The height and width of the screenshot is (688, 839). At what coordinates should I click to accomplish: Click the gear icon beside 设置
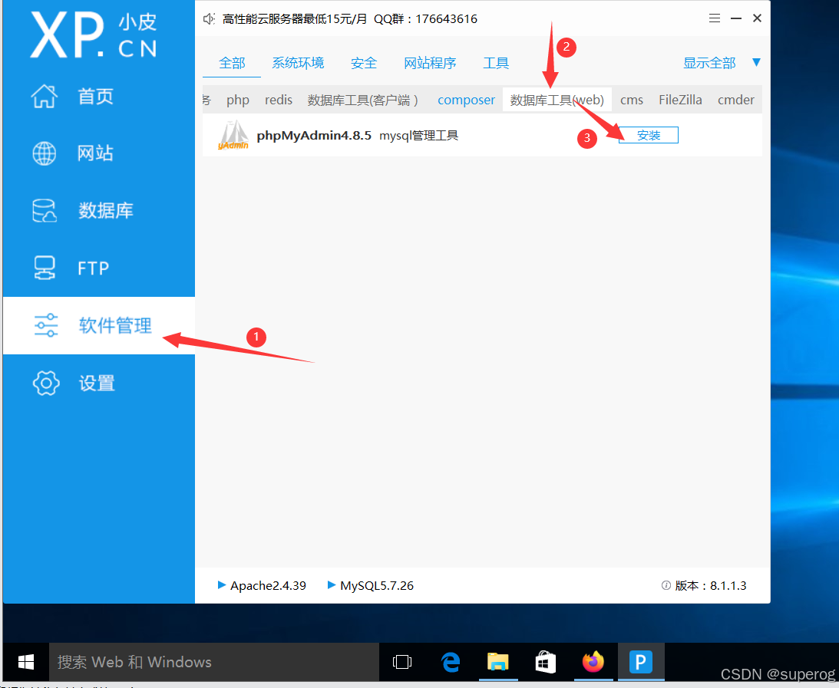[x=46, y=383]
